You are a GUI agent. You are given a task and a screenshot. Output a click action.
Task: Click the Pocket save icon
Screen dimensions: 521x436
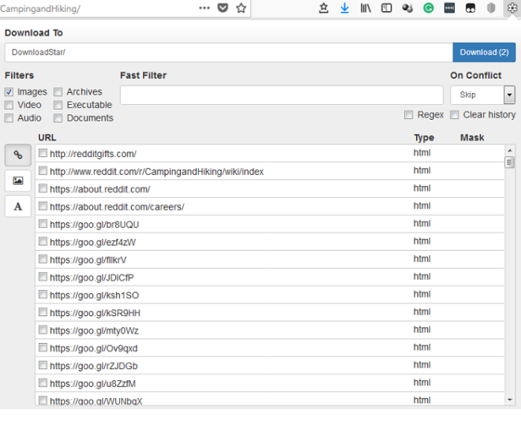(x=223, y=8)
